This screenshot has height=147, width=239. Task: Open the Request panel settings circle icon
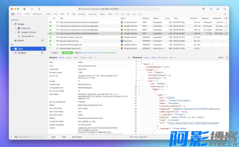(x=129, y=58)
